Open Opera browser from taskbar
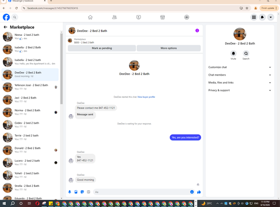Image resolution: width=280 pixels, height=207 pixels. [38, 203]
